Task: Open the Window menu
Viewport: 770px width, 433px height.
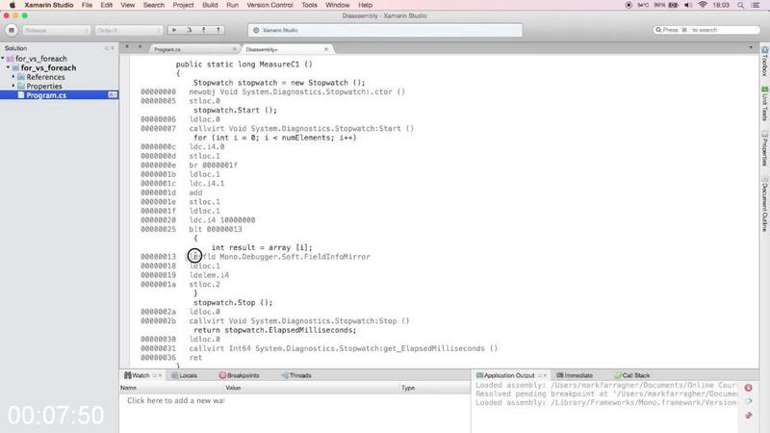Action: (x=338, y=5)
